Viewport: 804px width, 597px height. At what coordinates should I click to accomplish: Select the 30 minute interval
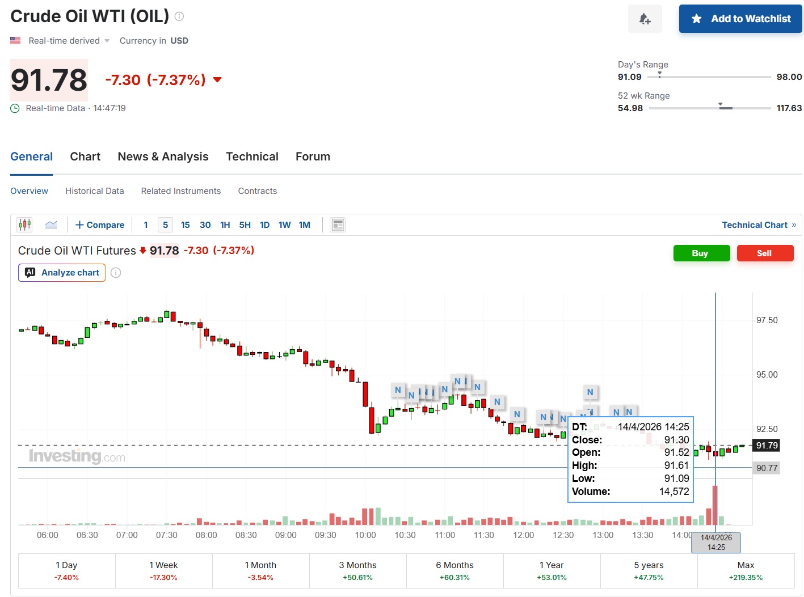click(x=205, y=225)
